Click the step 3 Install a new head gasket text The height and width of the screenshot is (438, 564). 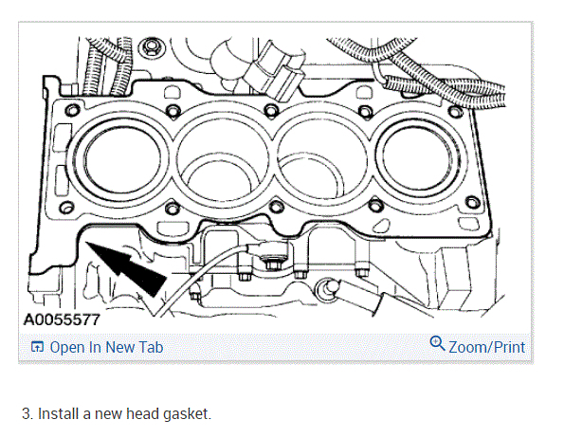point(117,413)
